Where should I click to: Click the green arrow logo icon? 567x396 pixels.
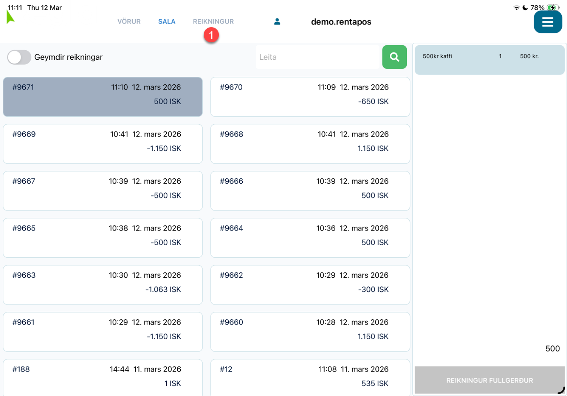(10, 17)
